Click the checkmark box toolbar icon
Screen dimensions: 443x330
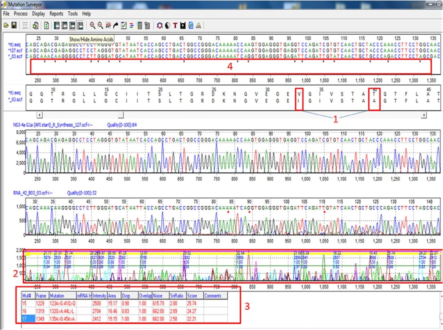coord(124,25)
